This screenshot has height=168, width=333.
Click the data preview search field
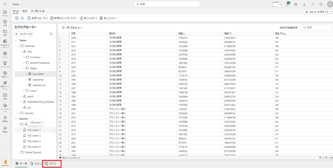tap(317, 27)
